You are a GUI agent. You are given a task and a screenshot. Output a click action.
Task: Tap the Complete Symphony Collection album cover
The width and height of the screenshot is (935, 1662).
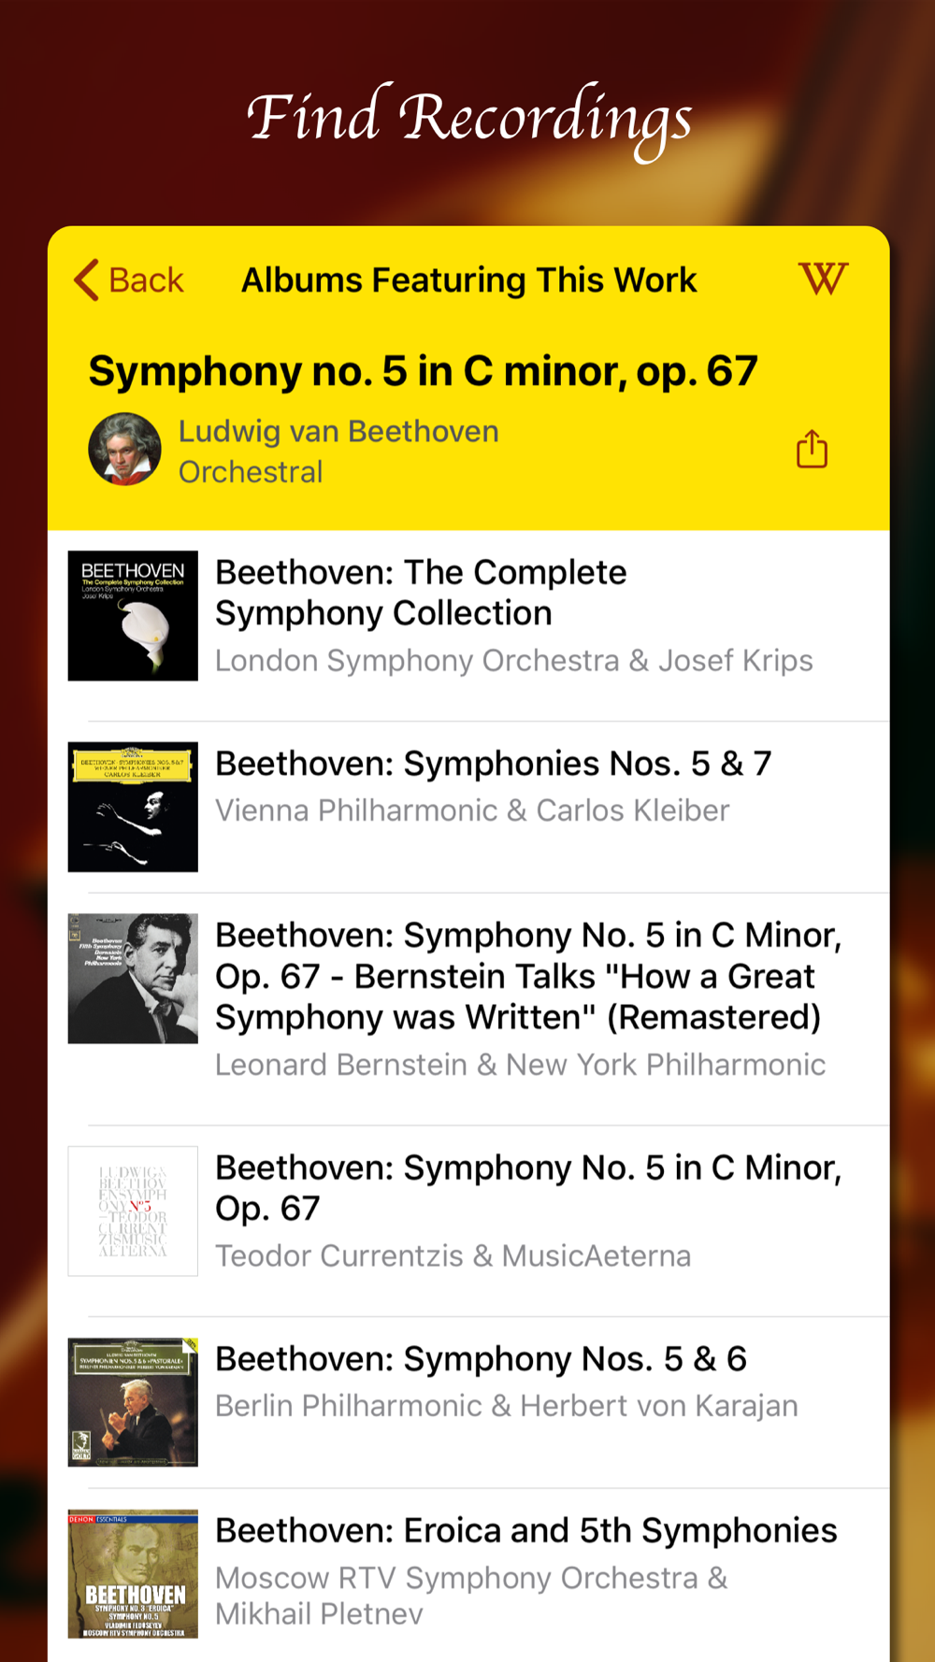(133, 615)
